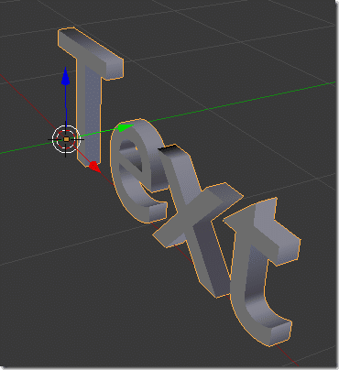Screen dimensions: 339x370
Task: Click the green Y-axis line at left
Action: pyautogui.click(x=25, y=148)
